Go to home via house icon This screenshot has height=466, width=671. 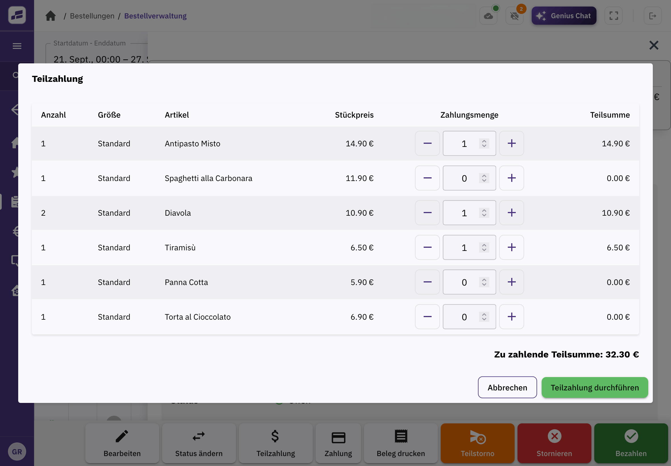[51, 16]
